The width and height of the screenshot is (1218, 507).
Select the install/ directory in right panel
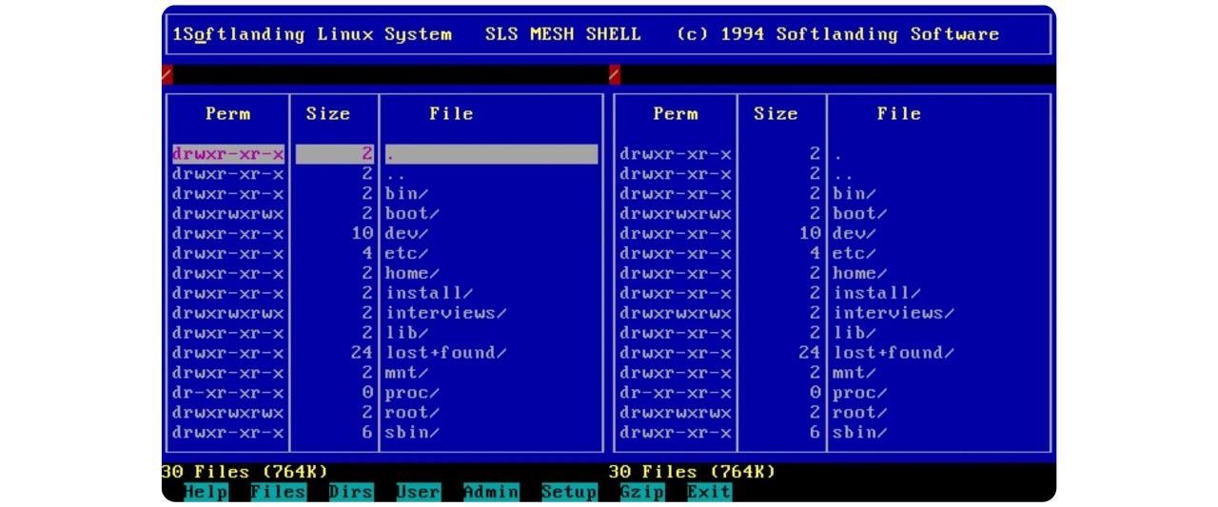[x=877, y=294]
